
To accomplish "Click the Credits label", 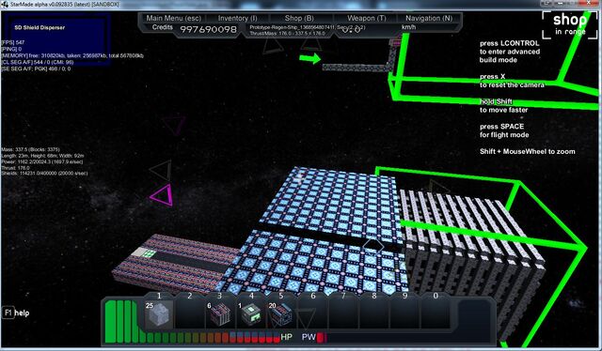I will click(x=163, y=27).
